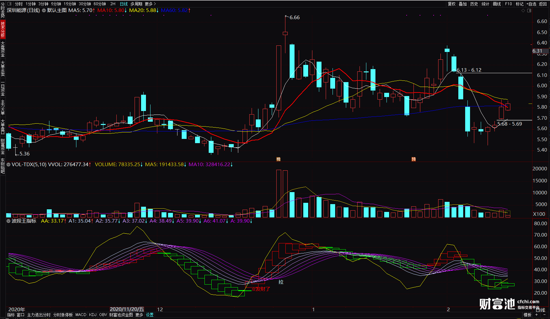The width and height of the screenshot is (550, 319).
Task: Open the 大单盘口 sidebar tab
Action: click(3, 127)
